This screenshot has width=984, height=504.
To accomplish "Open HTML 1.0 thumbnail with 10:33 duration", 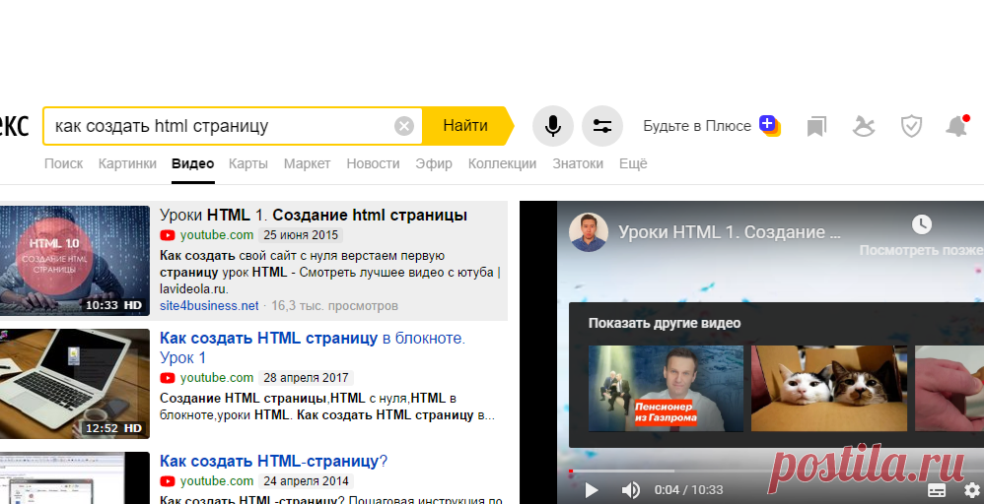I will pyautogui.click(x=75, y=260).
